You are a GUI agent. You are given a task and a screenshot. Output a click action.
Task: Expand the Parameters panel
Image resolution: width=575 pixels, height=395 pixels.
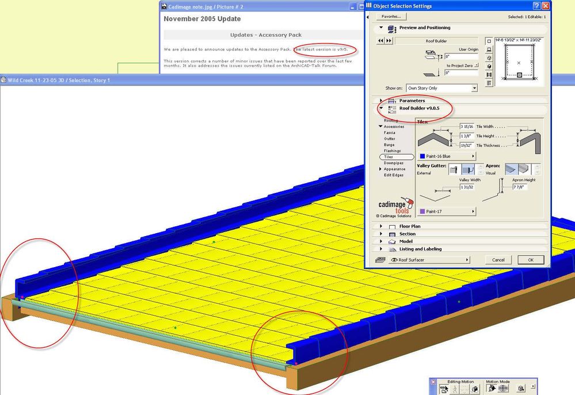(x=381, y=101)
